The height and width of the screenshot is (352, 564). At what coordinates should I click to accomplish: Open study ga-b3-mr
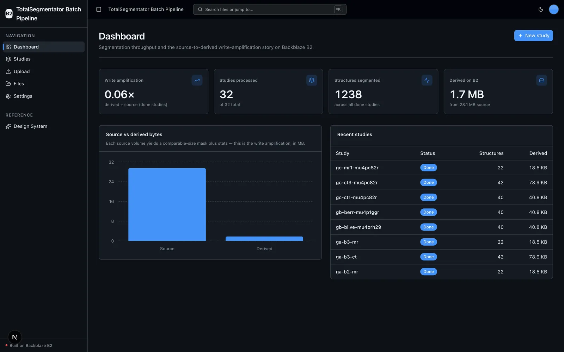point(347,242)
